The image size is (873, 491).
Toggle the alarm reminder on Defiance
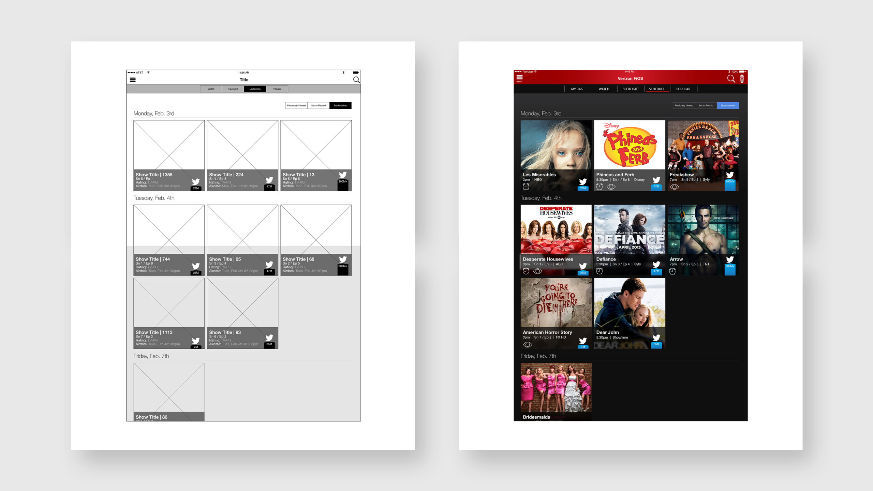(599, 271)
